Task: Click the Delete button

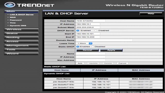Action: [x=108, y=63]
